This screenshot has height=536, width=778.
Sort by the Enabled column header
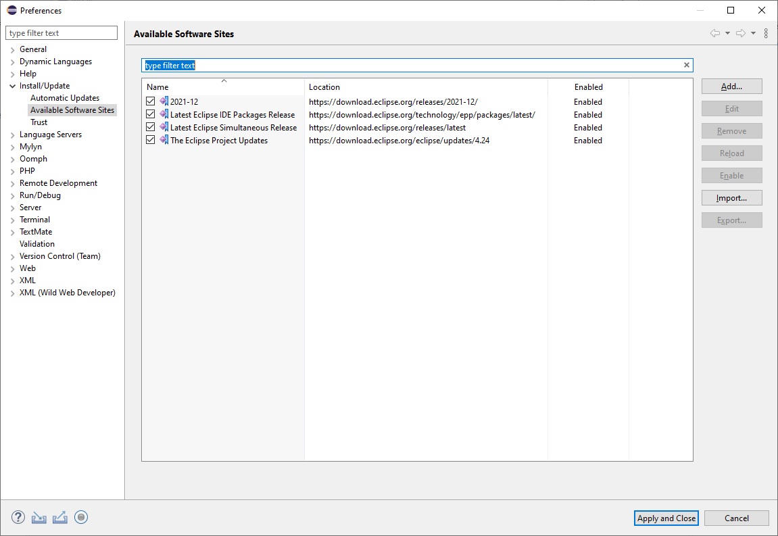(589, 87)
